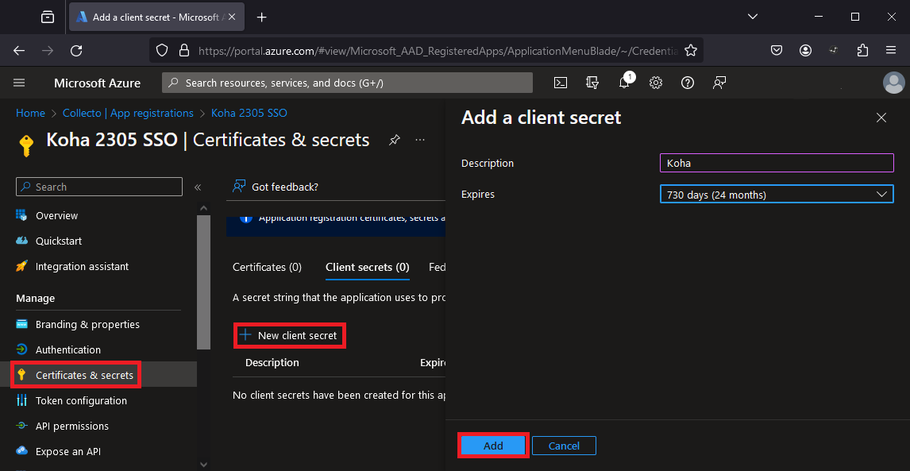Launch Azure Cloud Shell

[x=560, y=83]
